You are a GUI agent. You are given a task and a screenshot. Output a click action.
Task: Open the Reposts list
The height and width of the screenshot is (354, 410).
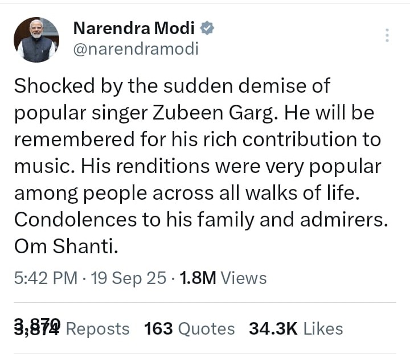point(98,328)
